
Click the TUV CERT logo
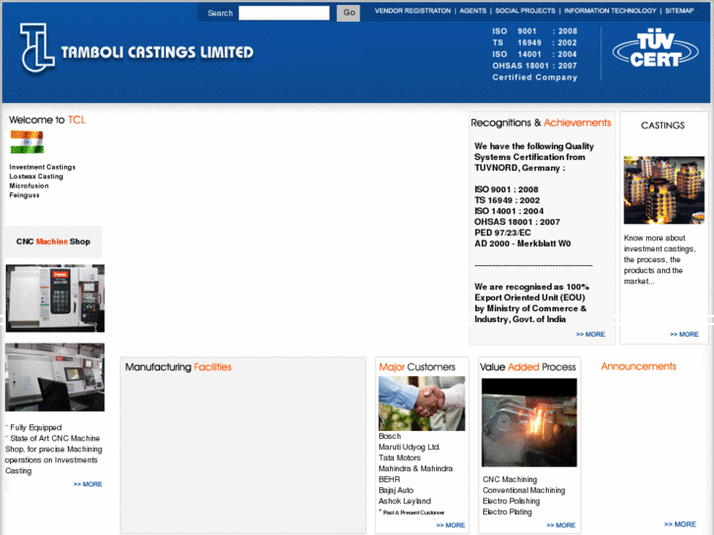(x=655, y=49)
